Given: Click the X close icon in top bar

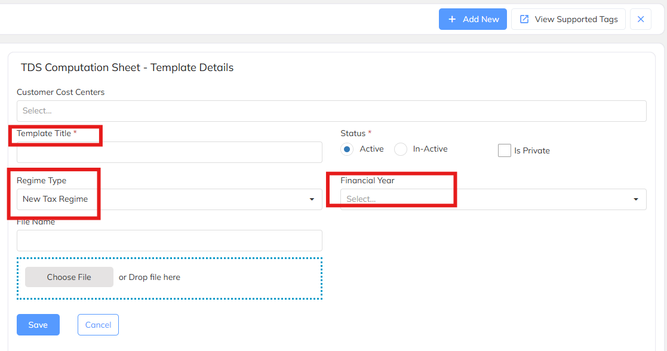Looking at the screenshot, I should [x=641, y=19].
